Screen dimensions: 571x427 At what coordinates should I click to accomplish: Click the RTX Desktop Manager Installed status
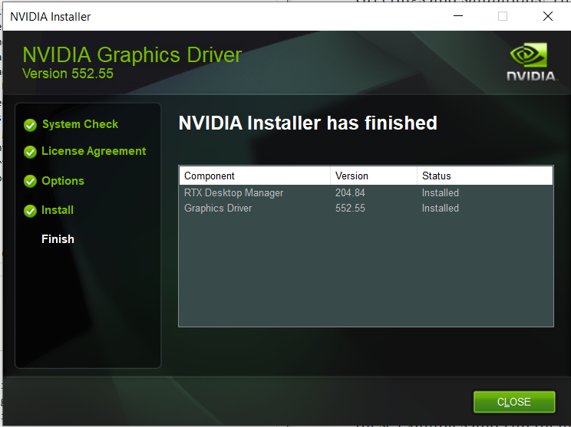(441, 192)
